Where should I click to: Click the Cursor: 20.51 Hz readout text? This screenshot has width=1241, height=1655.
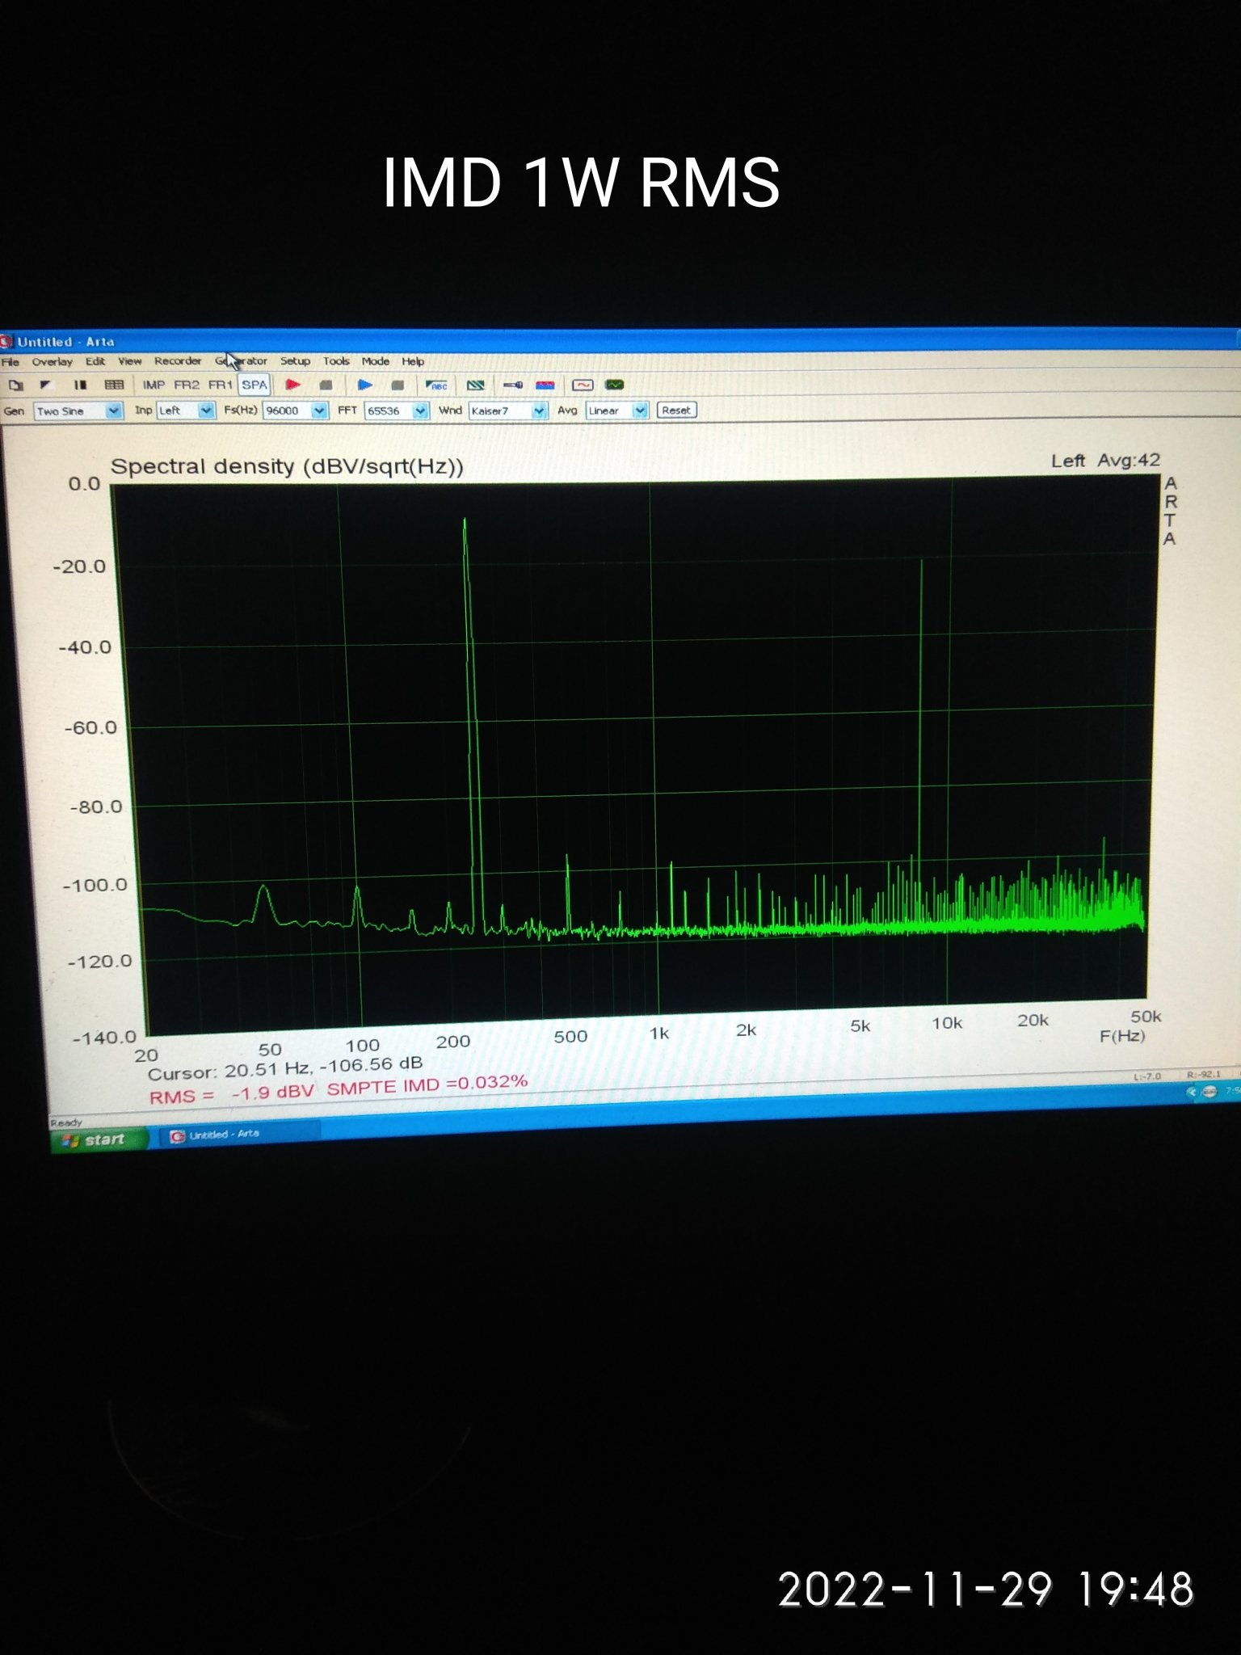tap(284, 1068)
